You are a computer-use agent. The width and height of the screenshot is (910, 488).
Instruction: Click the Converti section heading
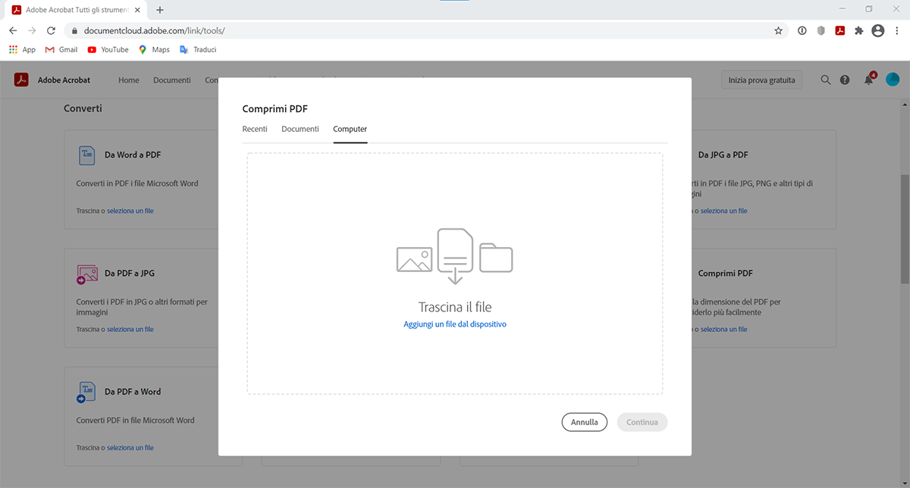83,108
